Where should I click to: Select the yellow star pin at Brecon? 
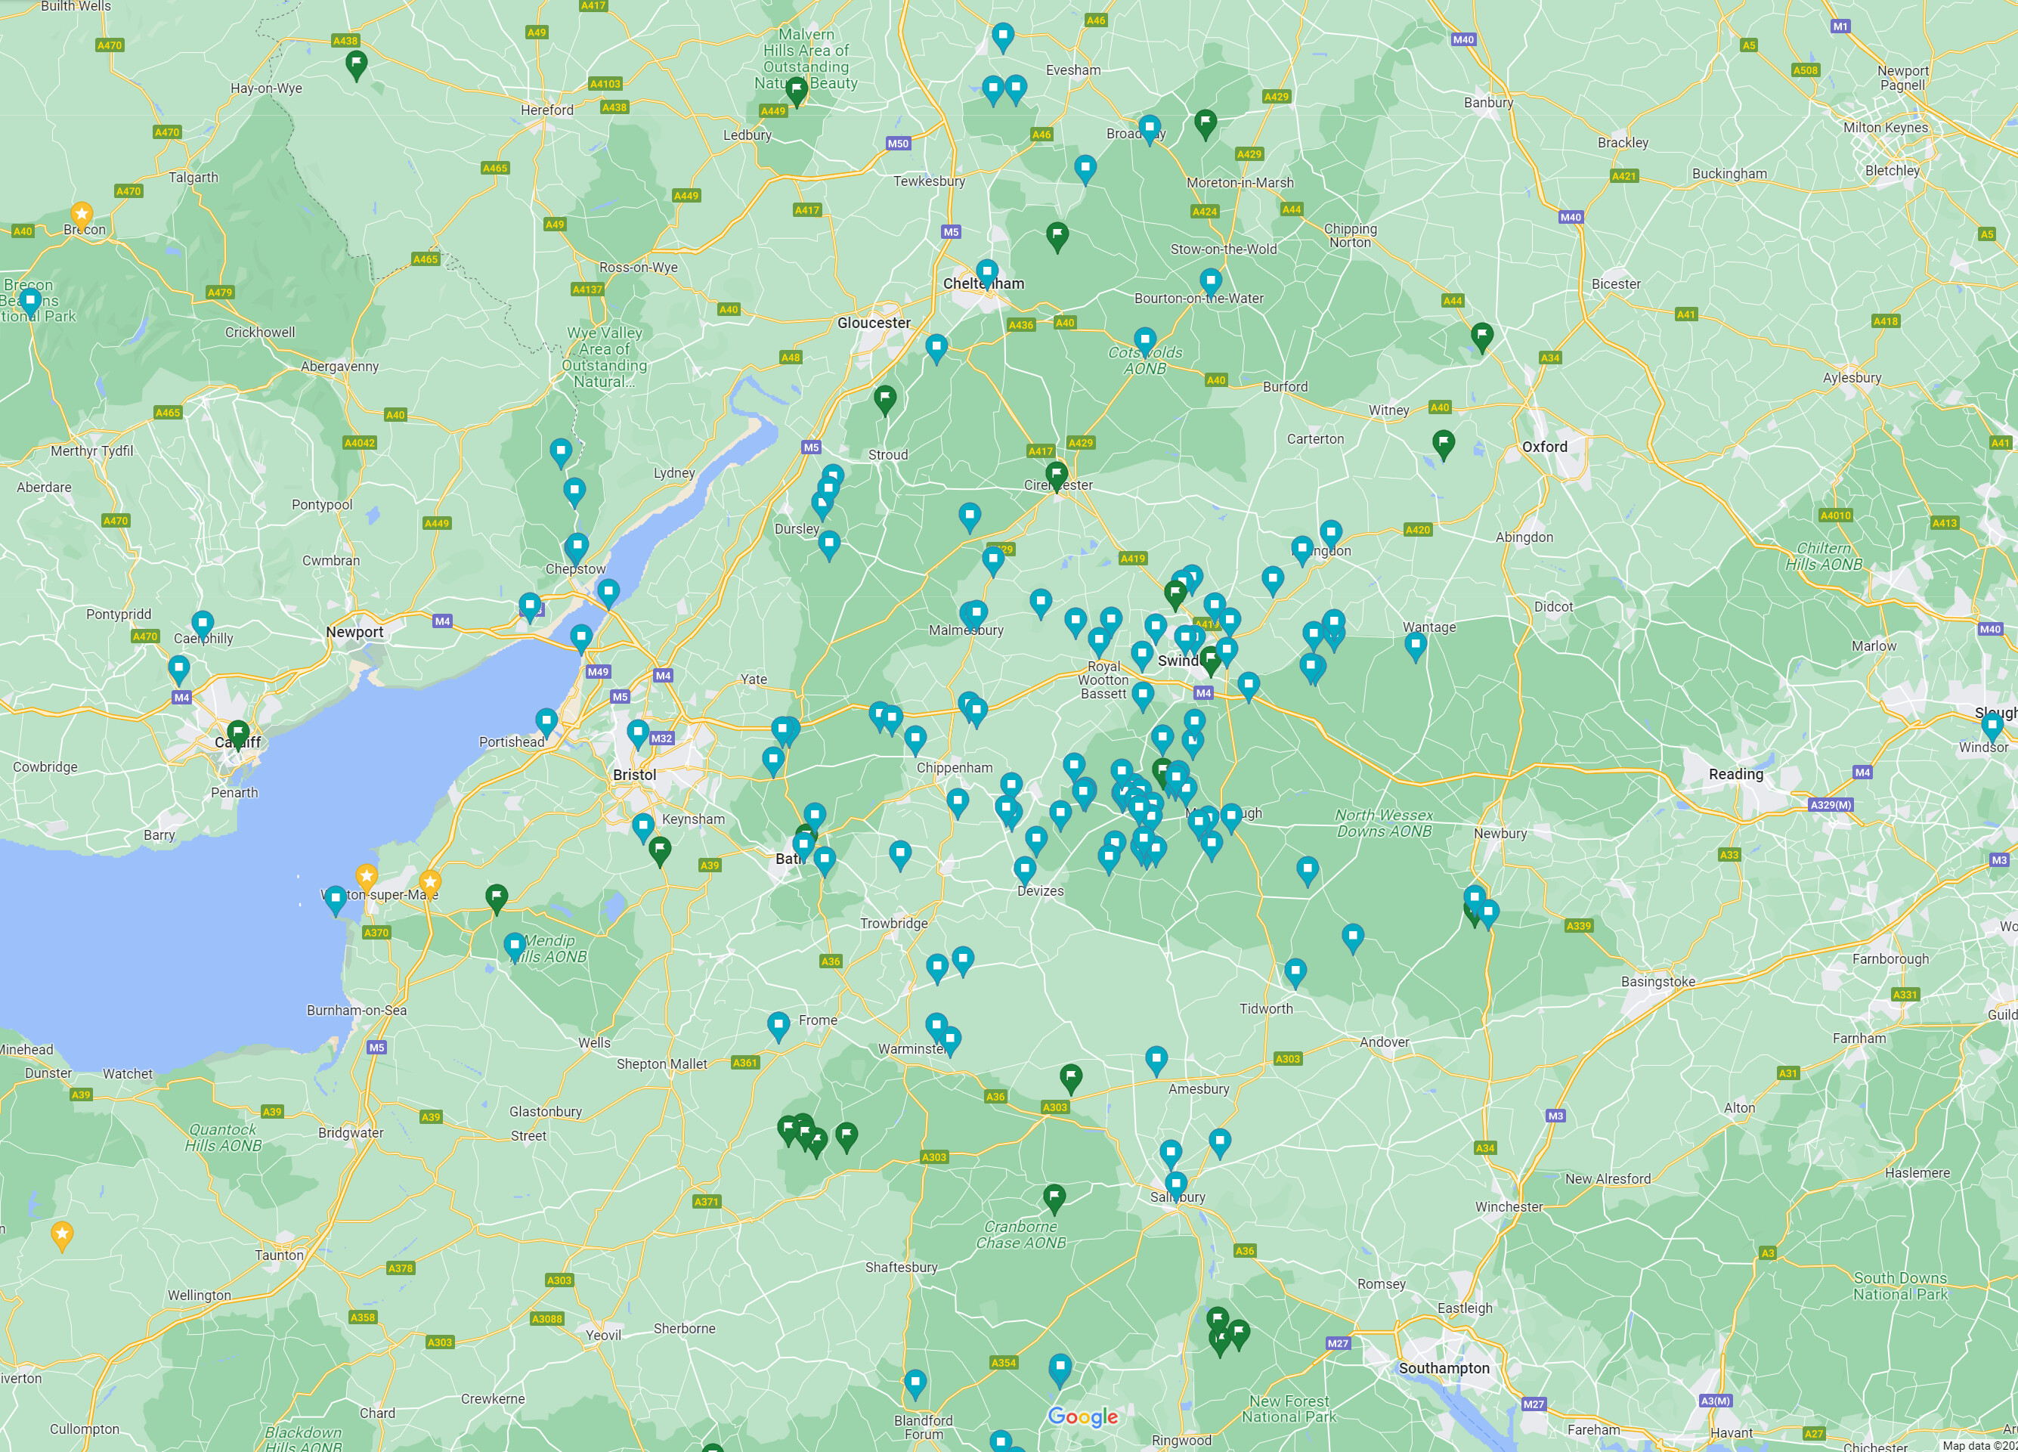tap(81, 213)
